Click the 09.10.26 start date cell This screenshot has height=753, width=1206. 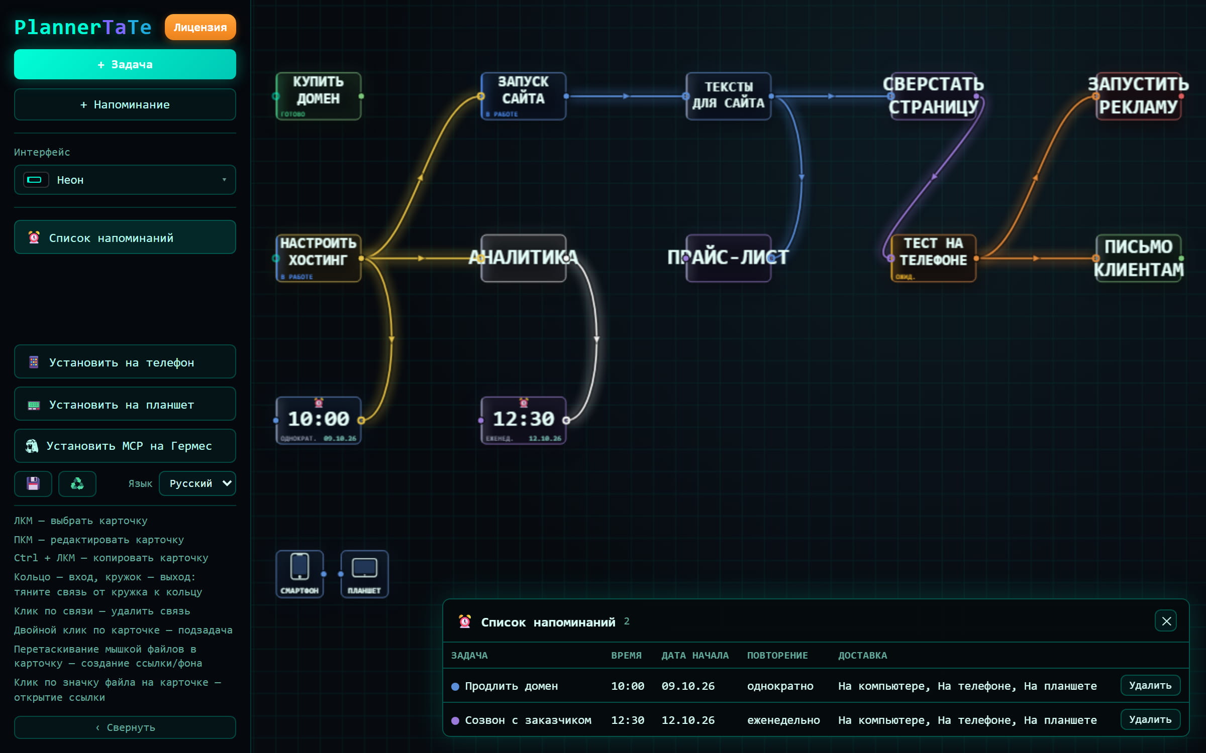pos(688,686)
